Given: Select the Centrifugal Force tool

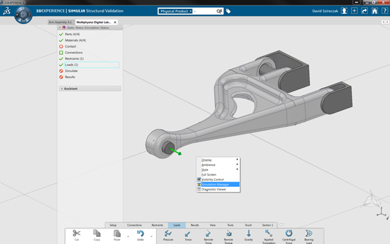Looking at the screenshot, I should click(289, 237).
